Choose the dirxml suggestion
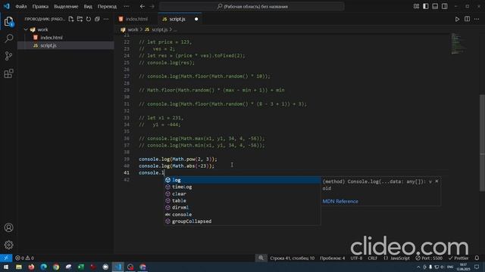Image resolution: width=485 pixels, height=272 pixels. 242,208
